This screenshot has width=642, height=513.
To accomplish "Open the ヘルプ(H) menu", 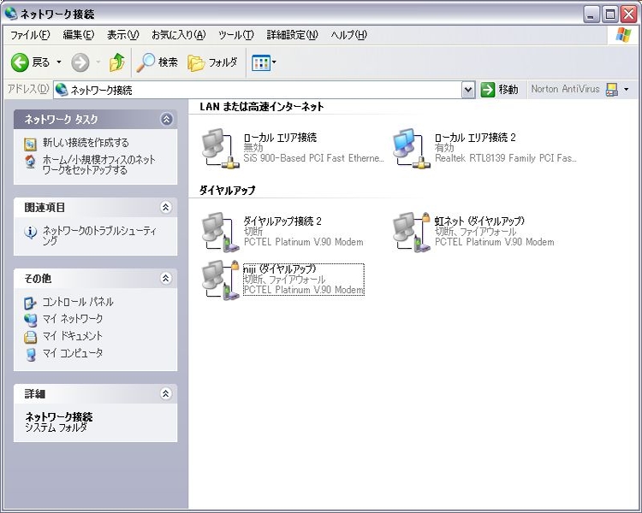I will point(349,35).
